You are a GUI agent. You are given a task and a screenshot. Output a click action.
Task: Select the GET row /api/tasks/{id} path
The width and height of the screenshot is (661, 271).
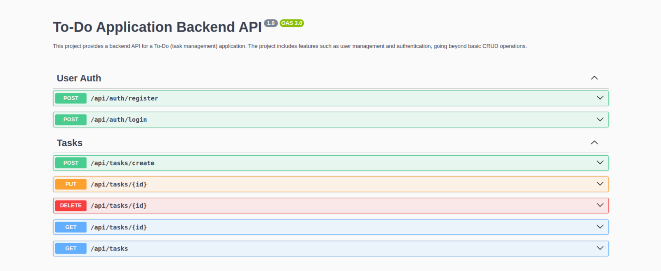pyautogui.click(x=119, y=227)
